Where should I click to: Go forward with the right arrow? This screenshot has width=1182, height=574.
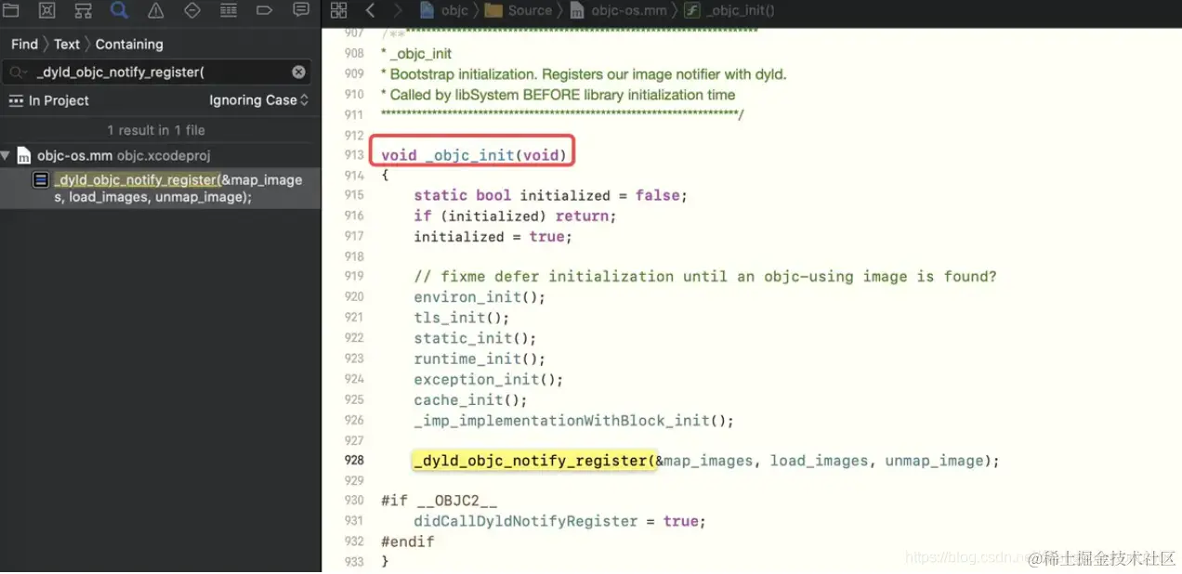point(398,10)
